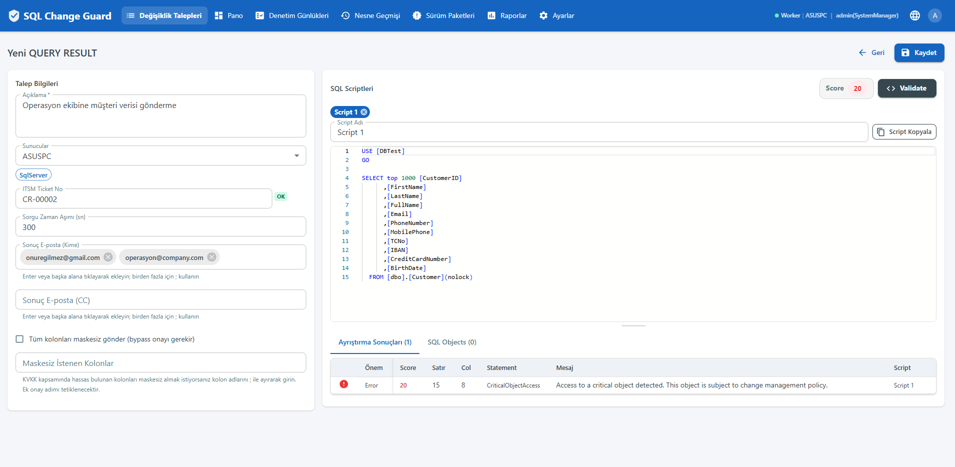
Task: Click the USE [DBTest] code line
Action: (x=383, y=151)
